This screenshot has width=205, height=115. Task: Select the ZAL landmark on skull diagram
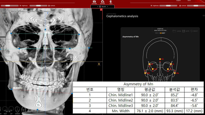click(175, 73)
